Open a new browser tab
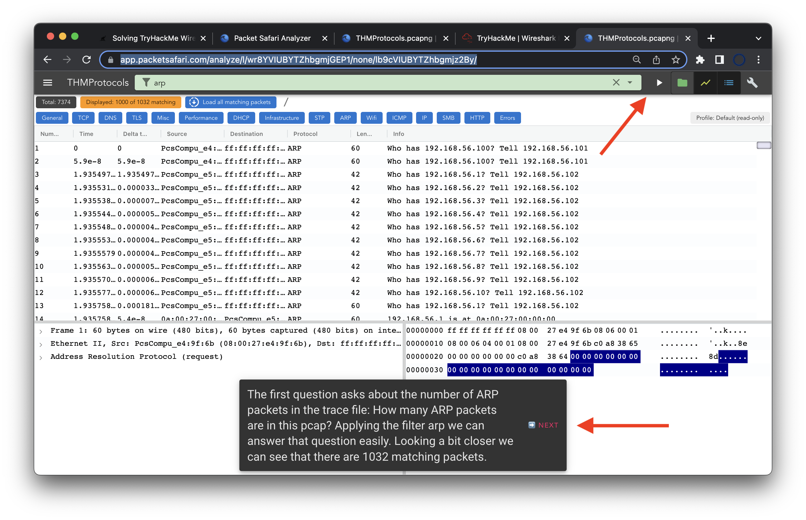 tap(711, 38)
